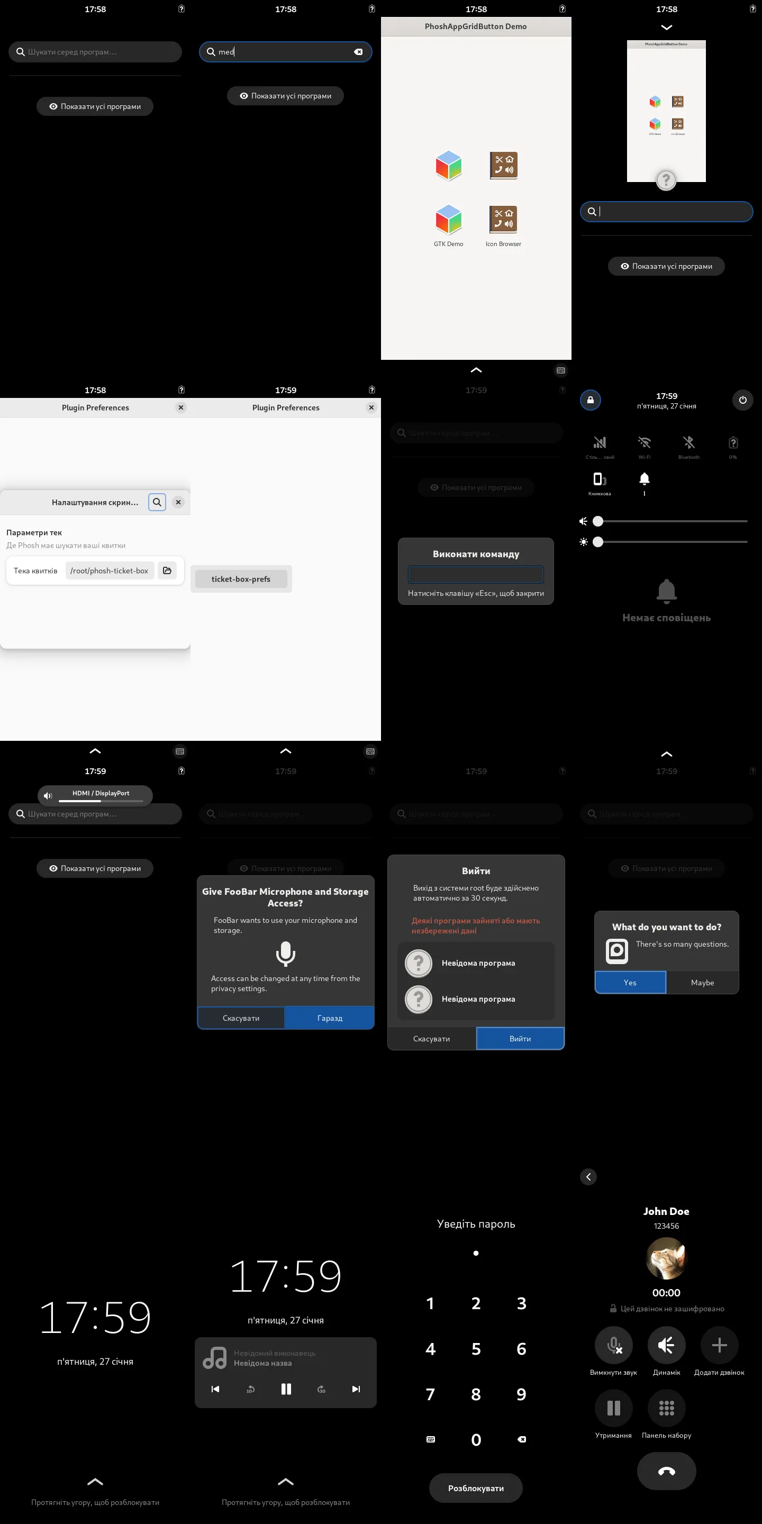This screenshot has width=762, height=1524.
Task: Hang up the call with John Doe
Action: (666, 1471)
